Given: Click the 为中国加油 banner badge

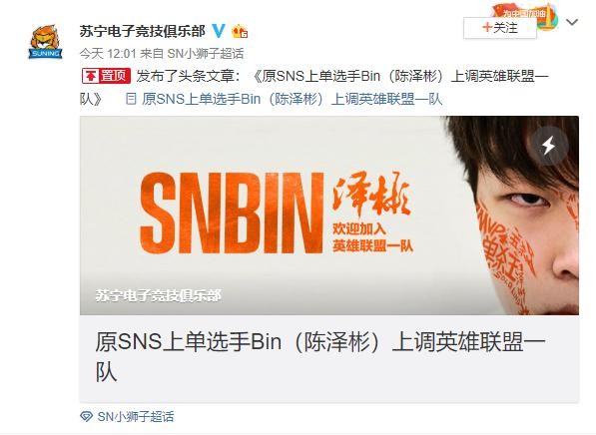Looking at the screenshot, I should click(x=528, y=14).
